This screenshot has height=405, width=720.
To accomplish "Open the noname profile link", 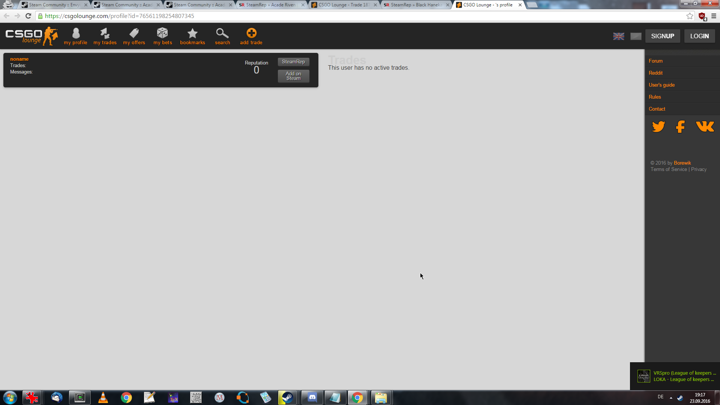I will (19, 59).
